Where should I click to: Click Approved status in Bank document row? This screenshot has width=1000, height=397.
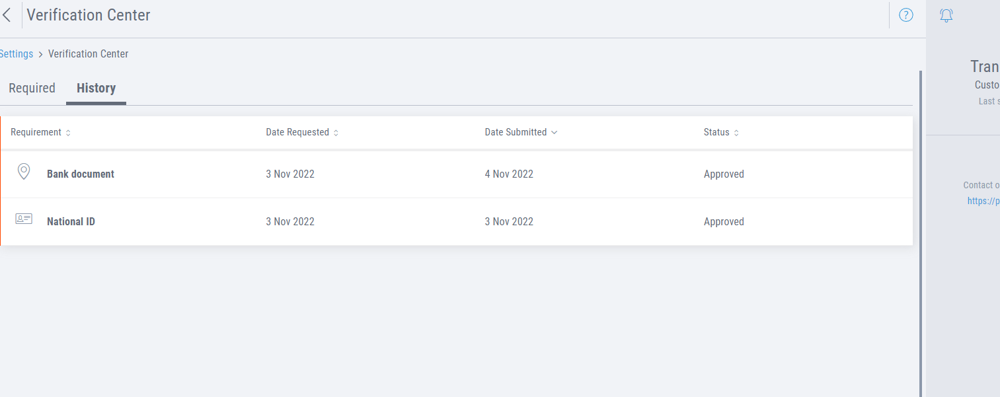point(724,174)
